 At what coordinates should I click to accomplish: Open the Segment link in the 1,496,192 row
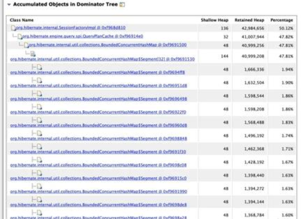98,139
